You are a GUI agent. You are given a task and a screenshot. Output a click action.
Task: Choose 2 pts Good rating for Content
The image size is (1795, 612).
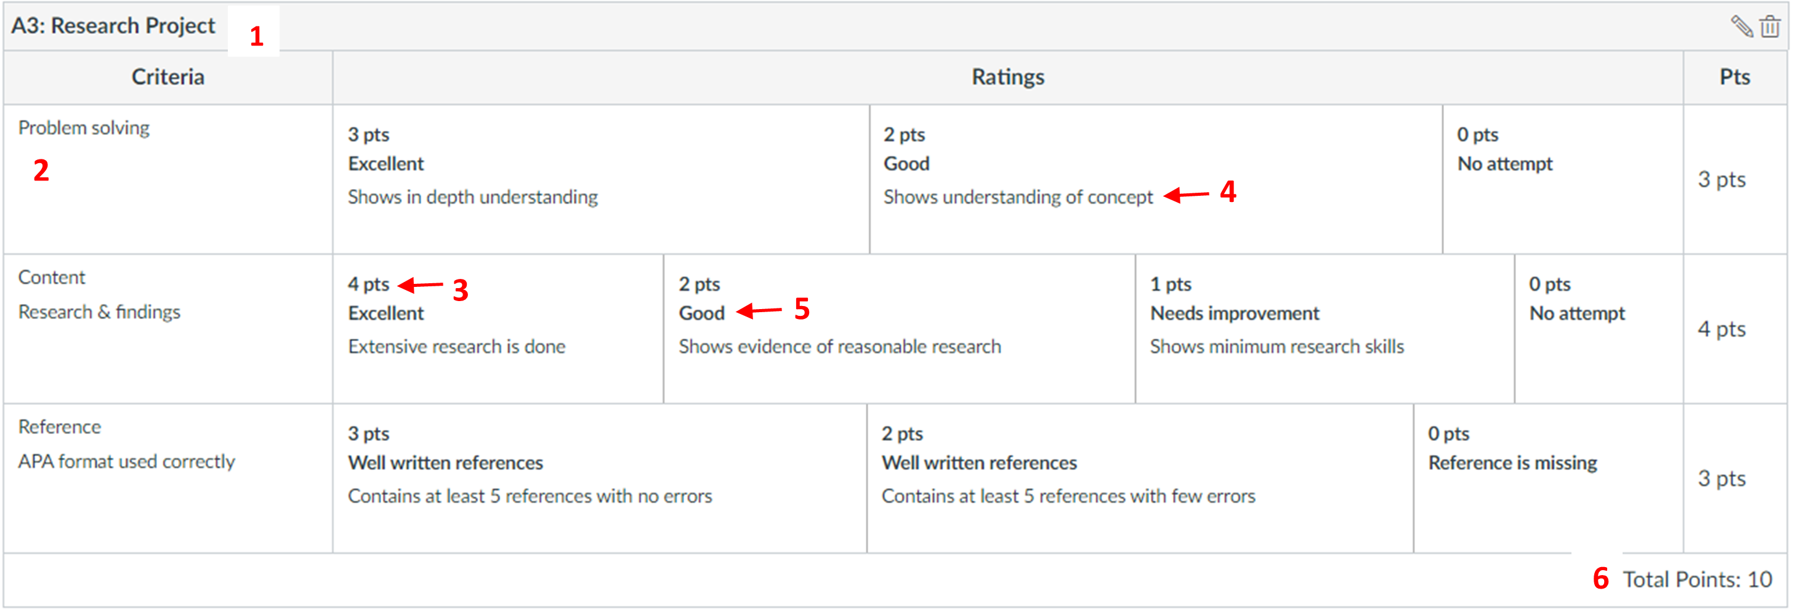point(899,328)
